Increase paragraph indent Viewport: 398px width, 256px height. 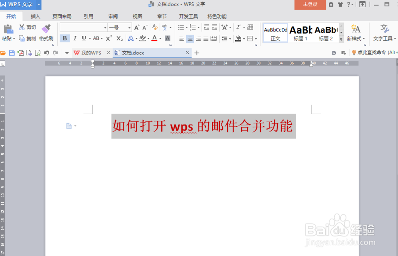pyautogui.click(x=215, y=27)
